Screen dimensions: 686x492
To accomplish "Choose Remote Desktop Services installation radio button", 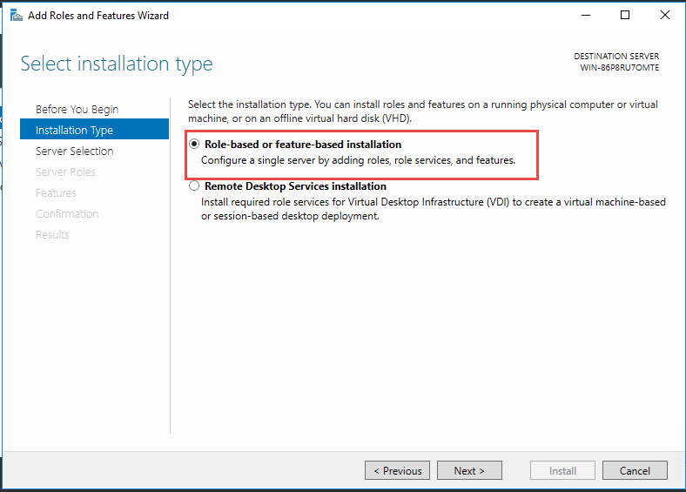I will (194, 186).
